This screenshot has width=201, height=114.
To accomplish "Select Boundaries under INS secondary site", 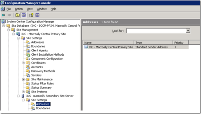I will (x=43, y=108).
